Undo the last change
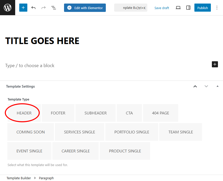The image size is (223, 181). [x=33, y=8]
